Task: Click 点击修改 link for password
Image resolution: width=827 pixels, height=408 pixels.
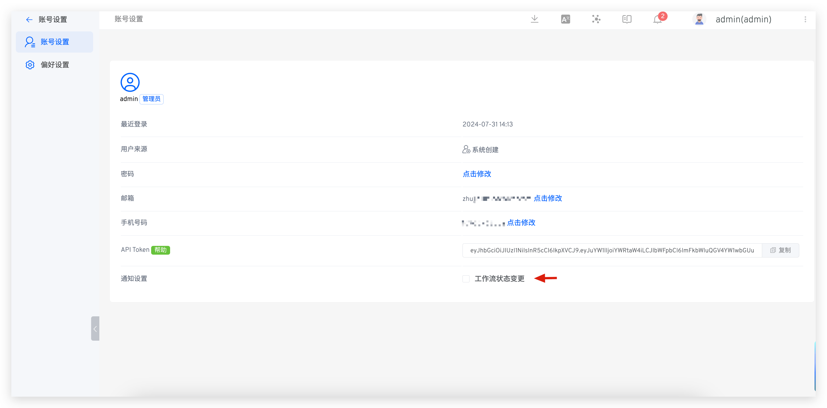Action: (477, 174)
